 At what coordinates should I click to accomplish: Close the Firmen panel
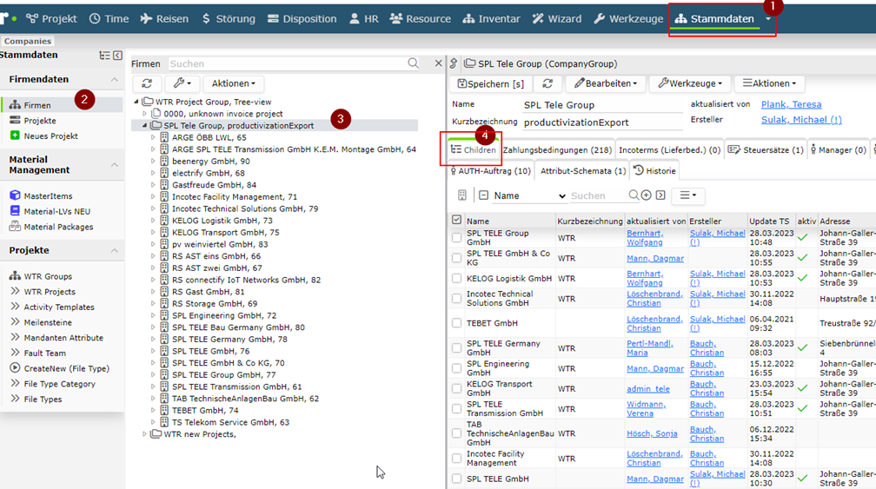(x=439, y=63)
